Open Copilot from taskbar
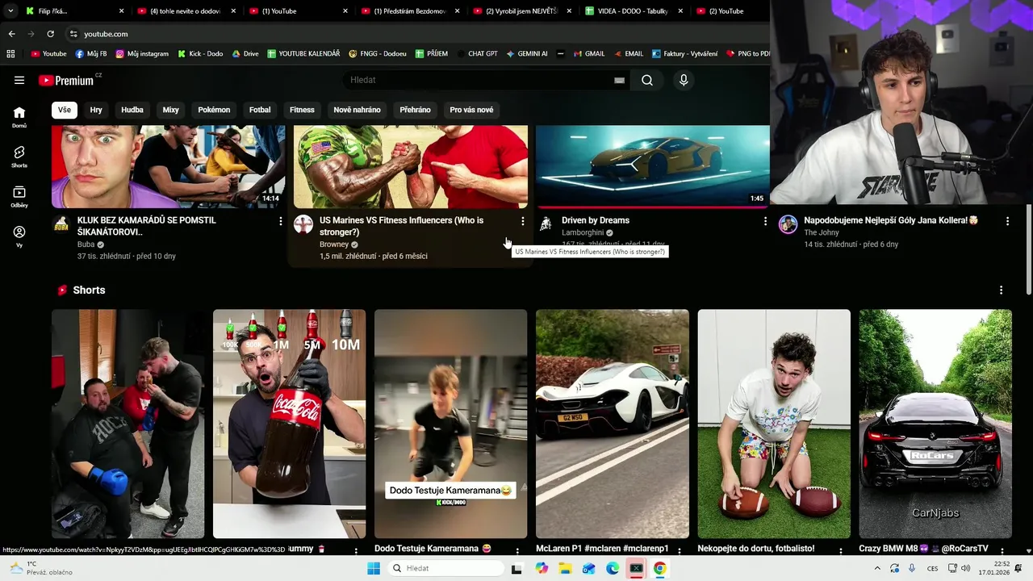Viewport: 1033px width, 581px height. (541, 568)
